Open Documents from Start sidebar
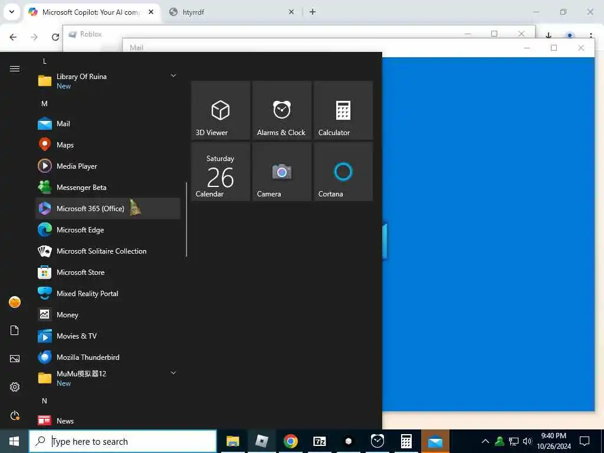This screenshot has width=604, height=453. [x=15, y=330]
